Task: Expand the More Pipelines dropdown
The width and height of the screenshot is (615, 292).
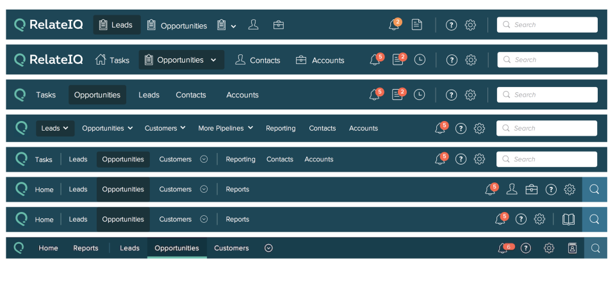Action: click(x=225, y=128)
